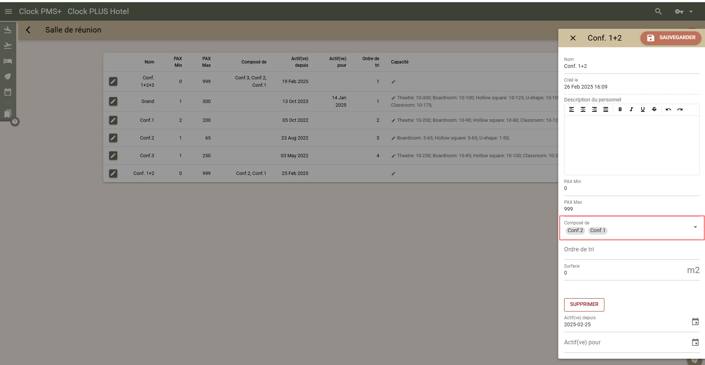Edit capacity of the Conf. 1+2+3 row
This screenshot has width=705, height=365.
click(x=393, y=82)
